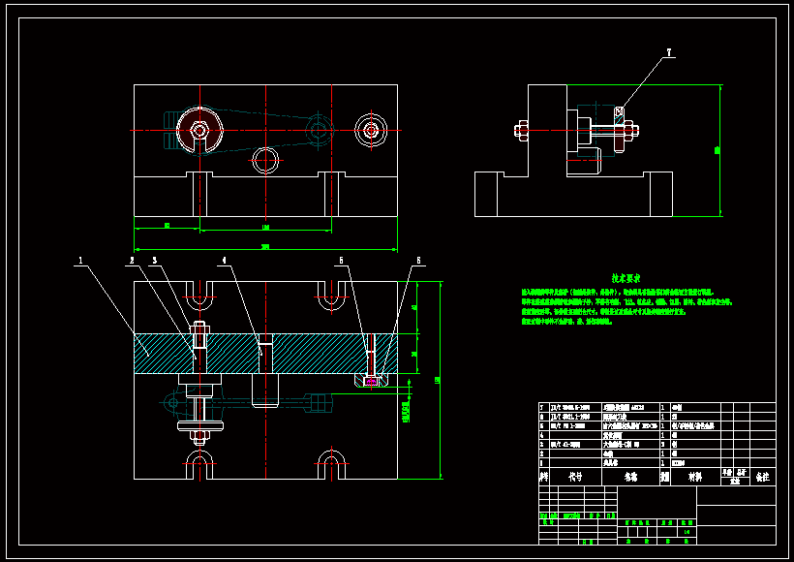
Task: Select part callout number 2
Action: (132, 260)
